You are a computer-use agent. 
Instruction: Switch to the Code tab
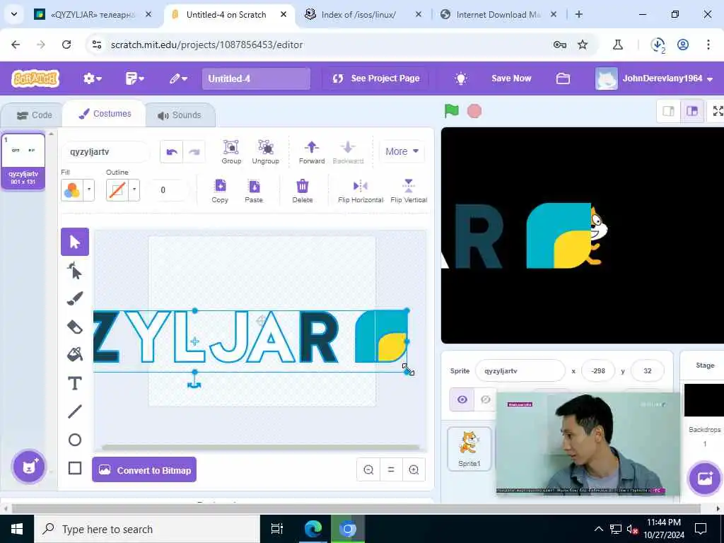click(34, 115)
